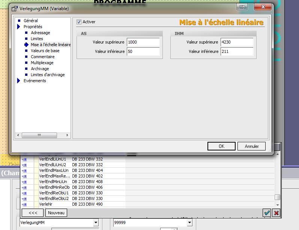Viewport: 299px width, 230px height.
Task: Click the variable icon beside VerleNr
Action: tap(24, 204)
